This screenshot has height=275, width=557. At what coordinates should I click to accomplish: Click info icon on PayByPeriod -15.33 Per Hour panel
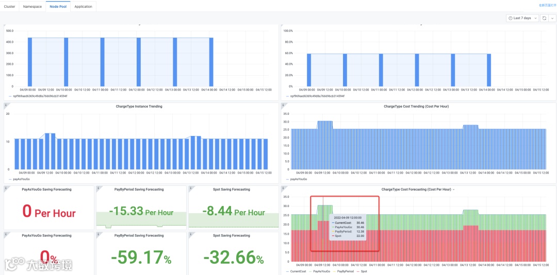(98, 187)
